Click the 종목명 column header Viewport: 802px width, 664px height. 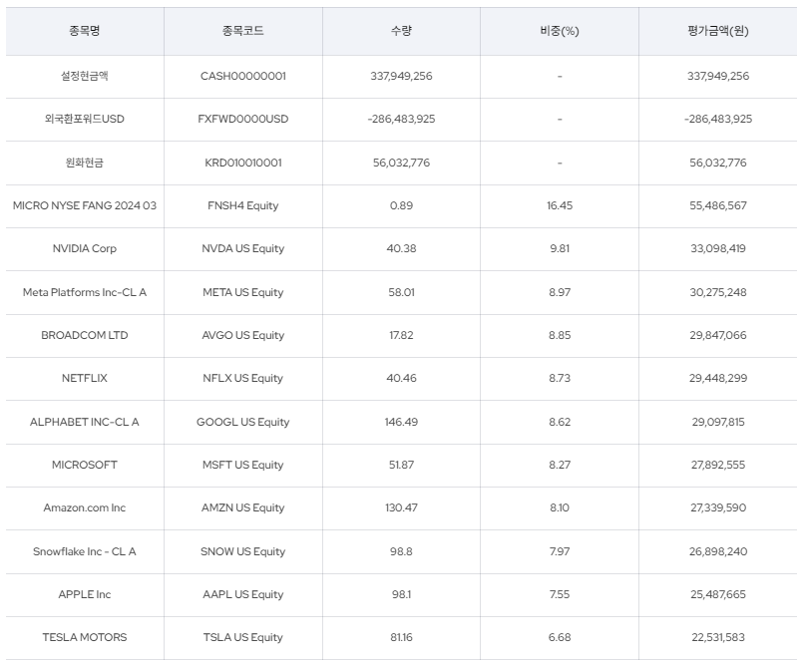click(85, 31)
